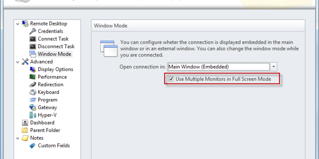The height and width of the screenshot is (159, 319).
Task: Click the Keyboard icon in tree
Action: click(33, 92)
